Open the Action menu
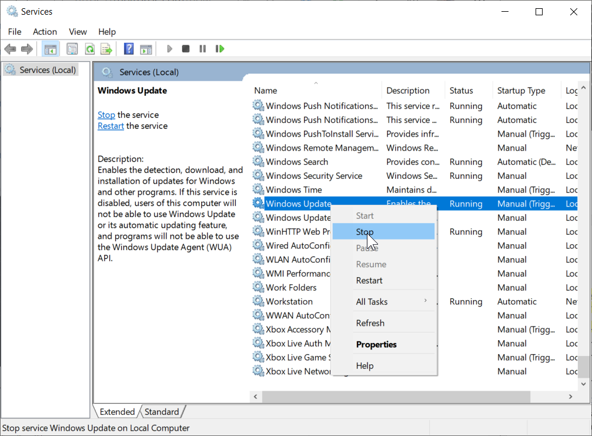592x436 pixels. (x=45, y=32)
